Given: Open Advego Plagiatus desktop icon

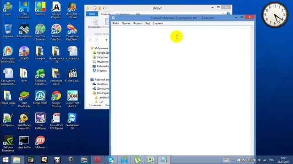Looking at the screenshot, I should click(56, 10).
